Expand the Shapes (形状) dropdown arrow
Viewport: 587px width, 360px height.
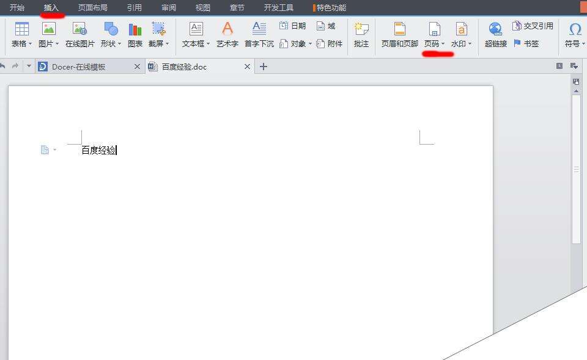coord(119,44)
